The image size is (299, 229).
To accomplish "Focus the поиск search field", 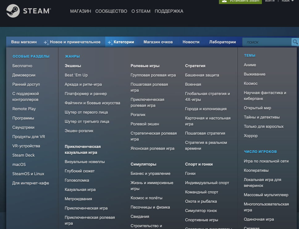I will pos(267,42).
